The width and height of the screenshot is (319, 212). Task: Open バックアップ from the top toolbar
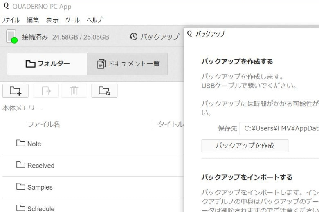(155, 37)
